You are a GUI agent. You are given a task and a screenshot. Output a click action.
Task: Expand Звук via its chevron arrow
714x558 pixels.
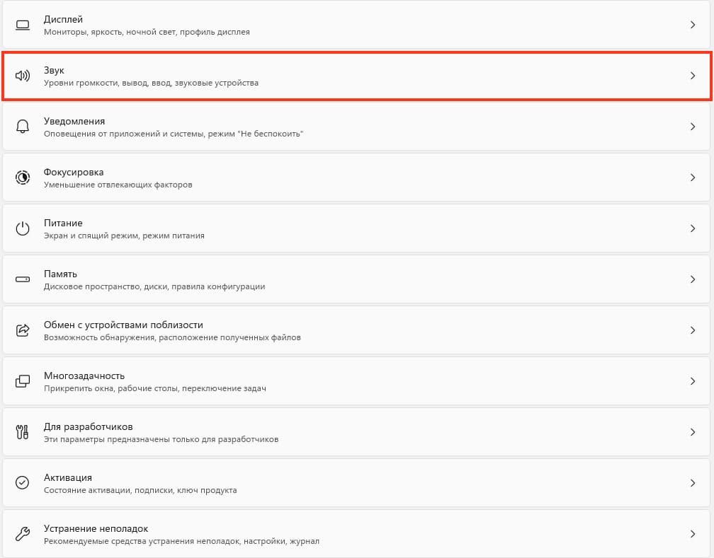point(693,76)
